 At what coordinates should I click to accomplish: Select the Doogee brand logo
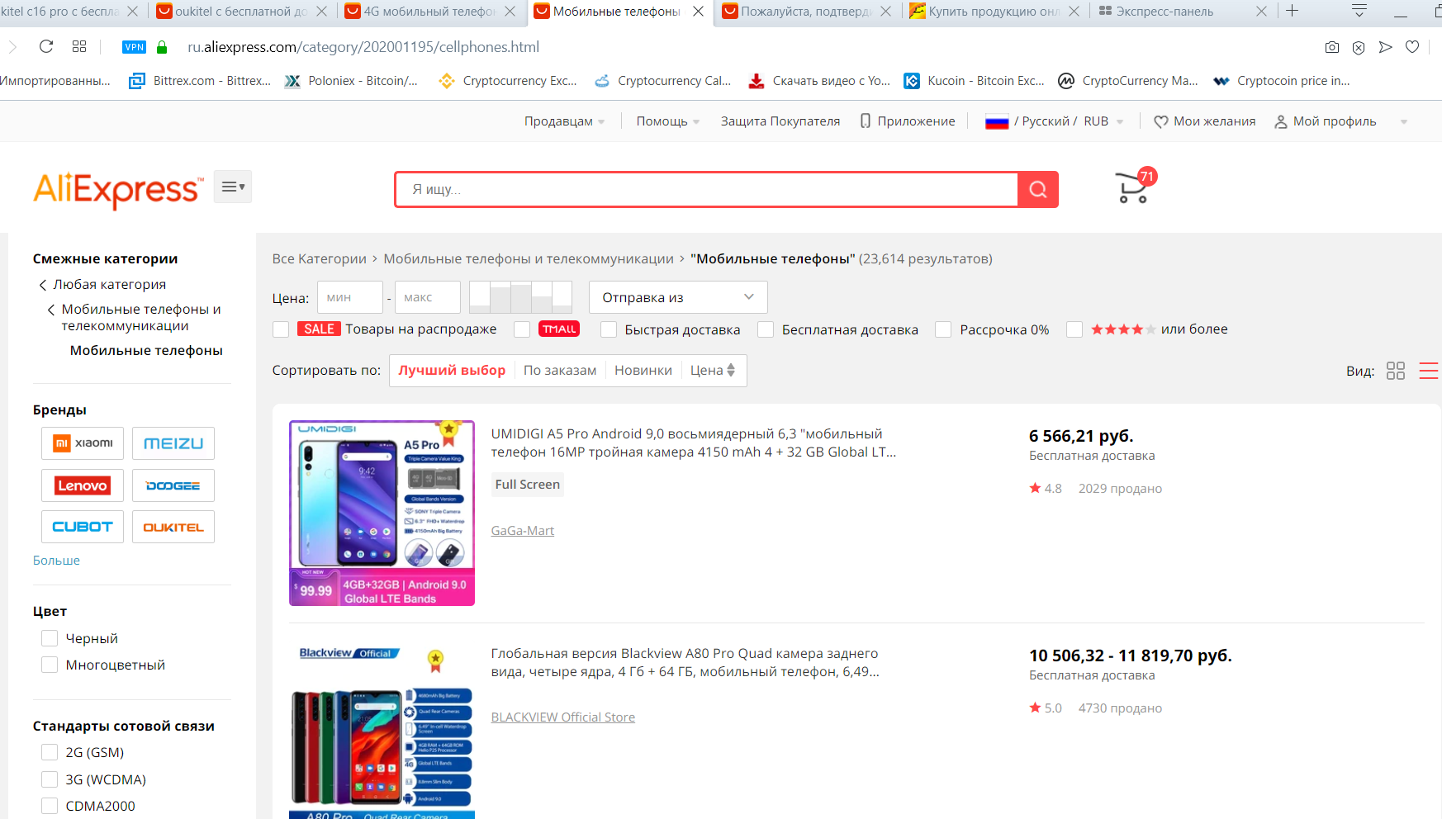tap(173, 485)
